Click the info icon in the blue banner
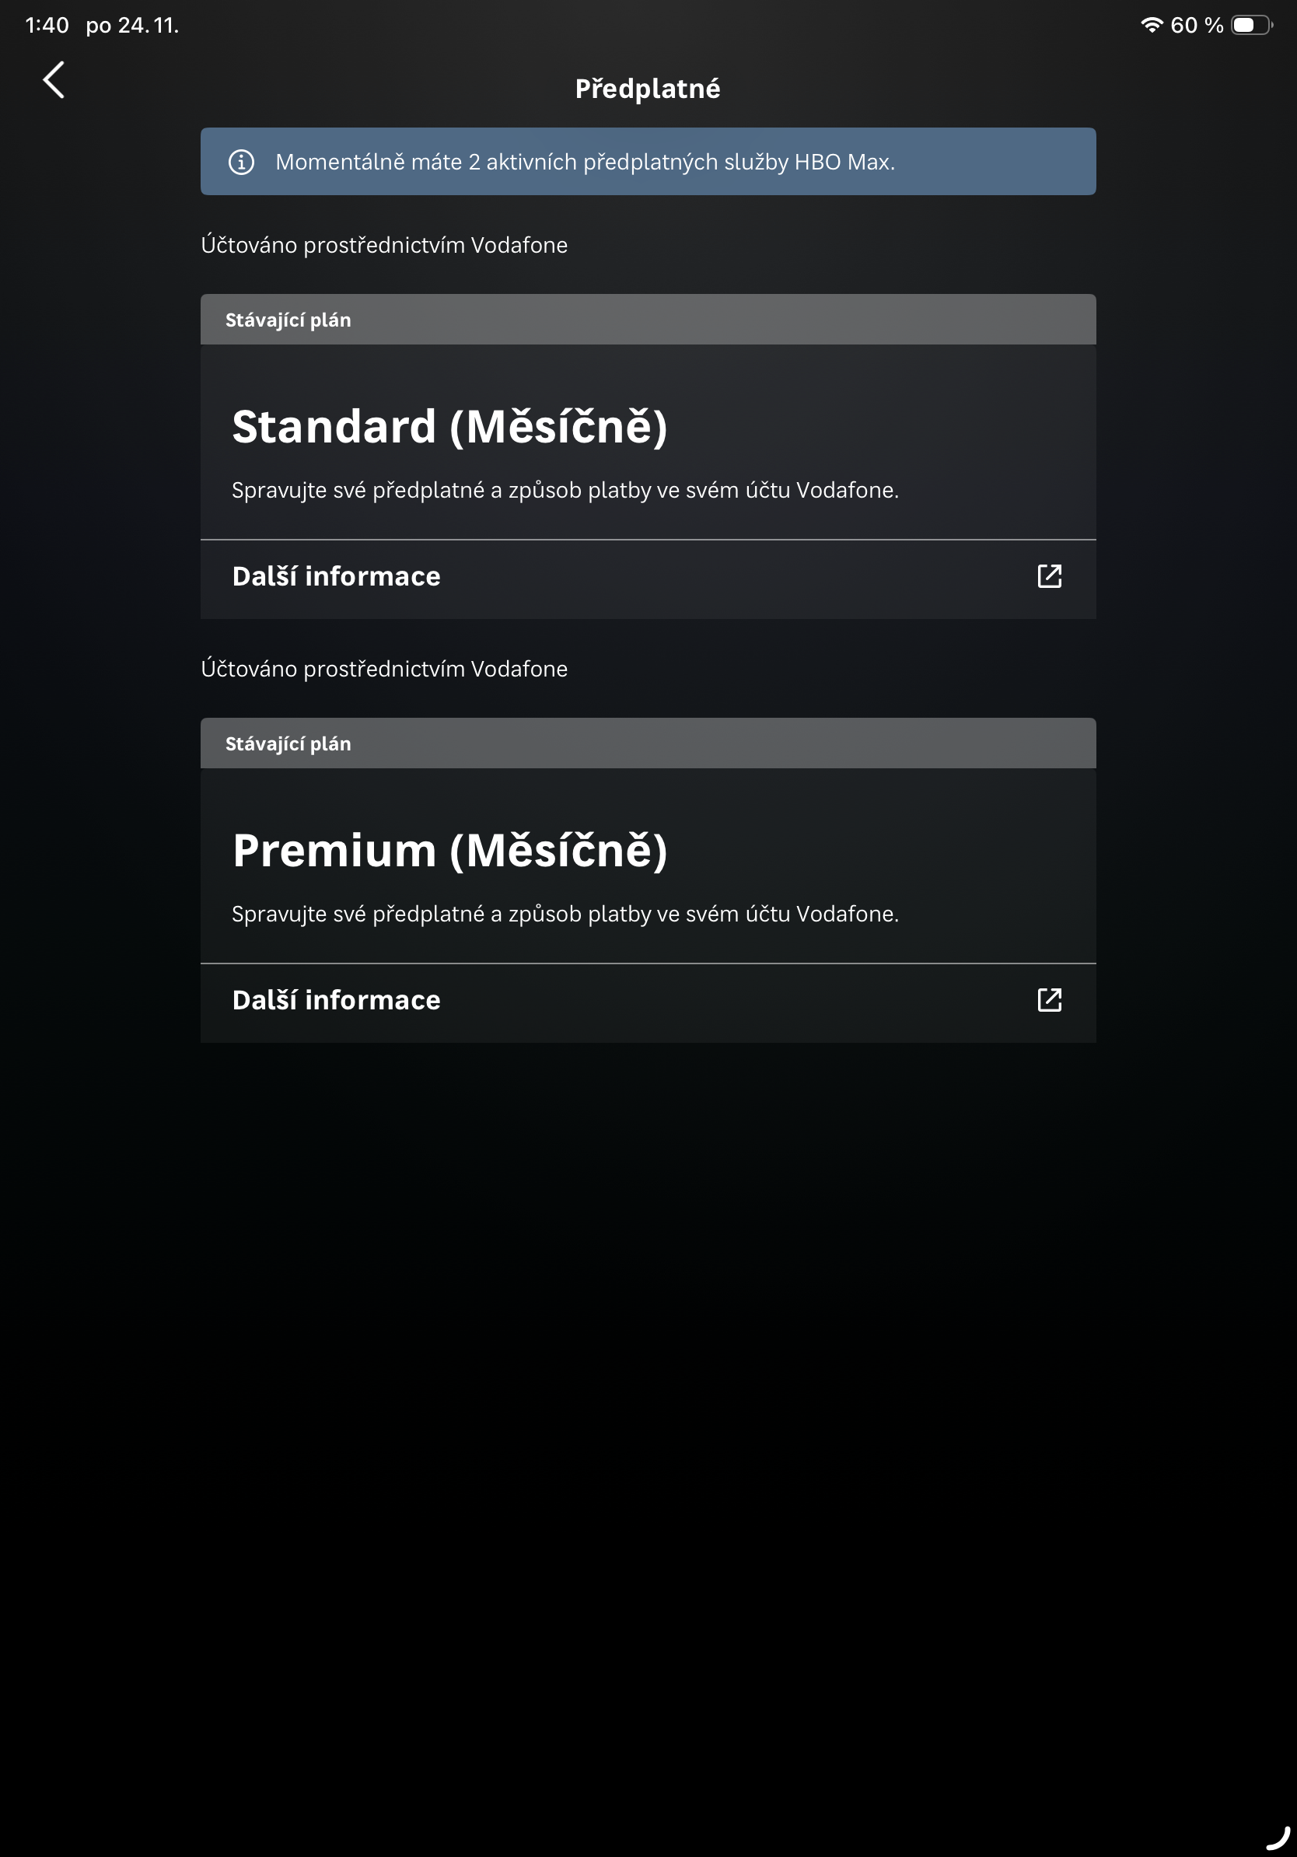Image resolution: width=1297 pixels, height=1857 pixels. coord(241,162)
